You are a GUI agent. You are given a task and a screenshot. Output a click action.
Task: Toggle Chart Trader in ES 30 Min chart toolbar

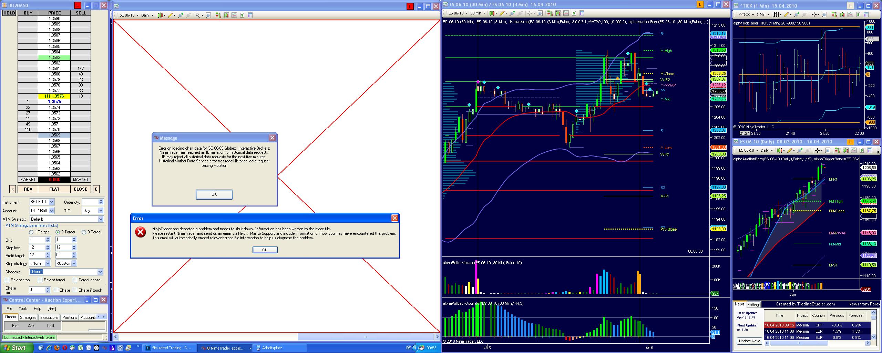[x=550, y=13]
